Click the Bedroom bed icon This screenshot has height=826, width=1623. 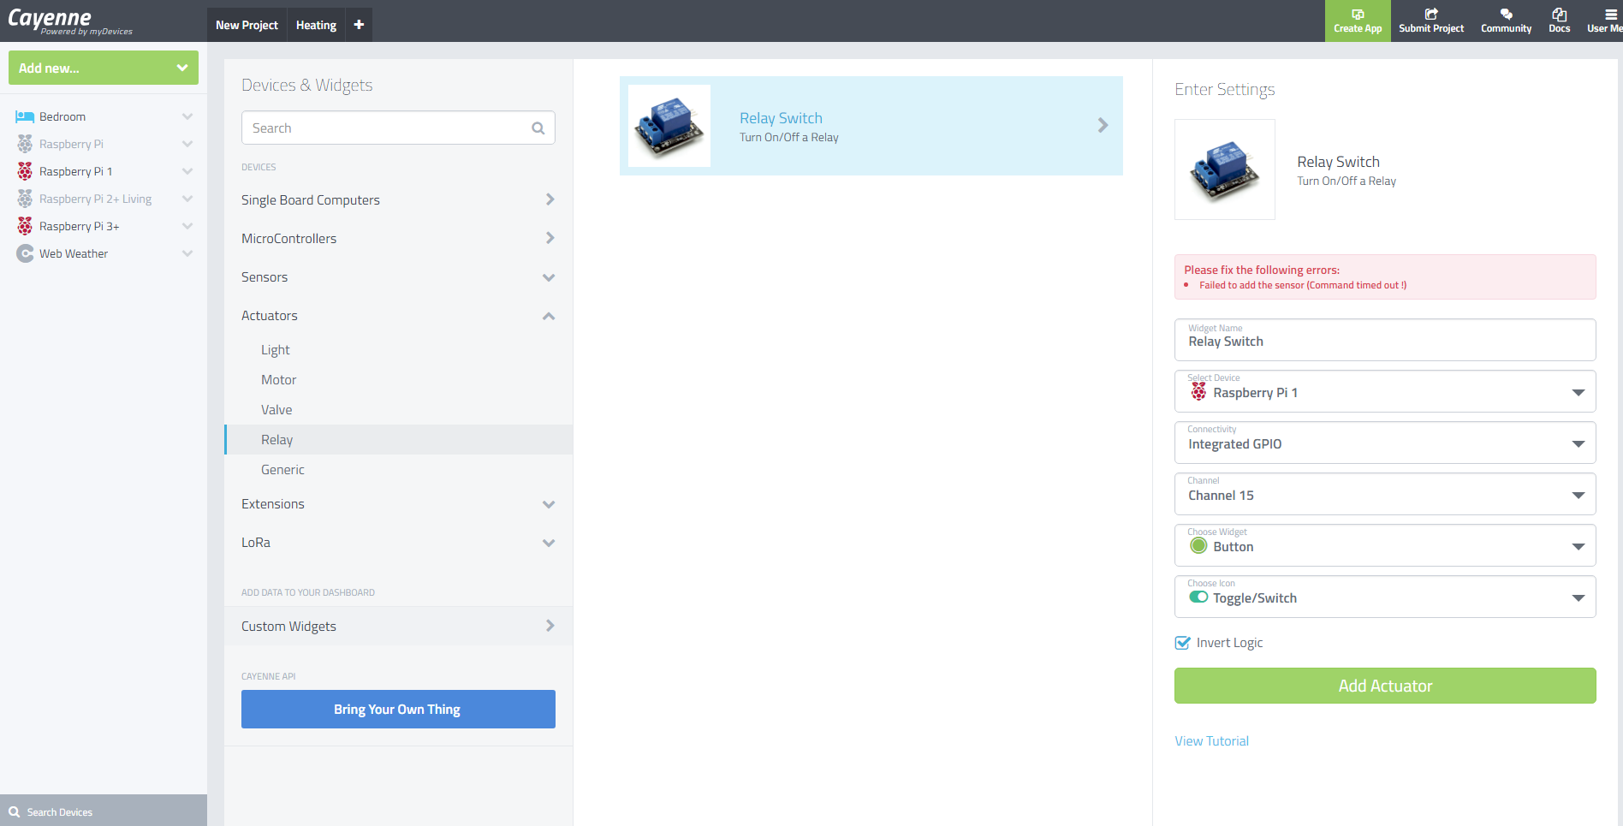click(x=25, y=116)
